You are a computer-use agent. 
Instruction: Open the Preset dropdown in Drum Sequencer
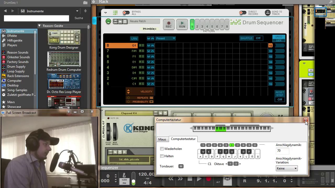(166, 38)
